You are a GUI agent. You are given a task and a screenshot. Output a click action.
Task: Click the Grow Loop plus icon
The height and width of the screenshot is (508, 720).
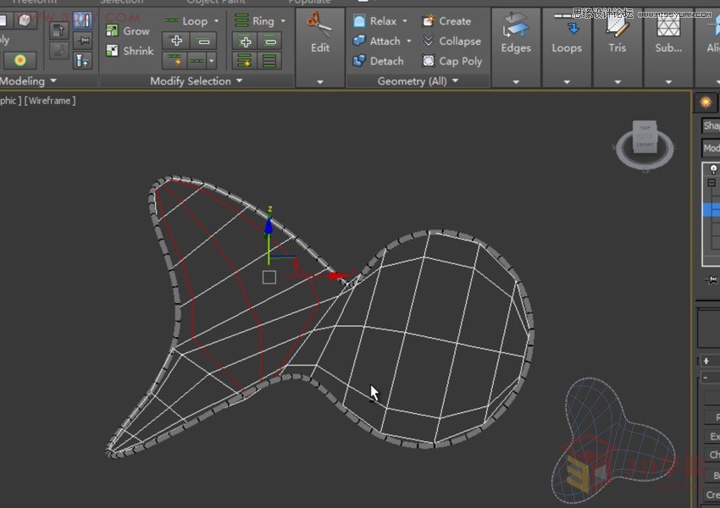(x=176, y=41)
